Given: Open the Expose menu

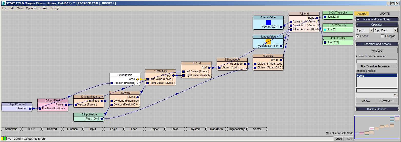Looking at the screenshot, I should coord(43,8).
